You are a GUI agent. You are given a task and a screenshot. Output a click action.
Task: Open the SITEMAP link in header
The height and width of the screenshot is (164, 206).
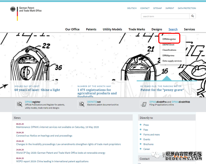[x=157, y=8]
